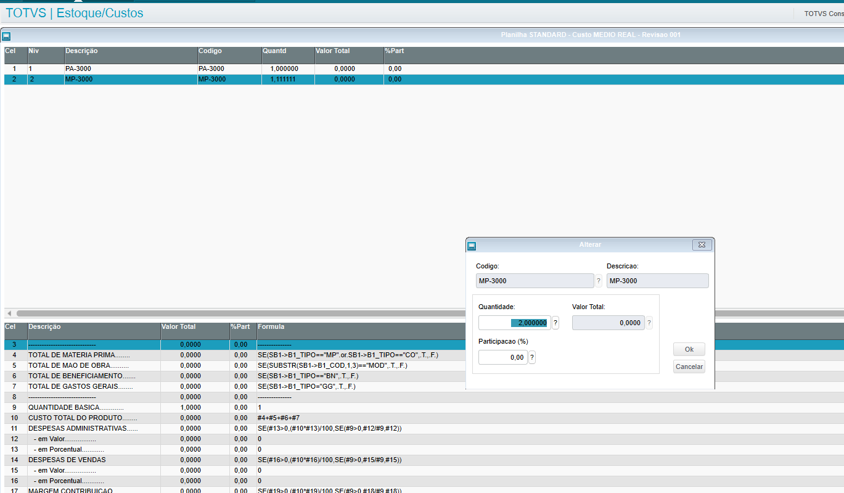Click the Descricao field in Alterar dialog

pyautogui.click(x=657, y=281)
